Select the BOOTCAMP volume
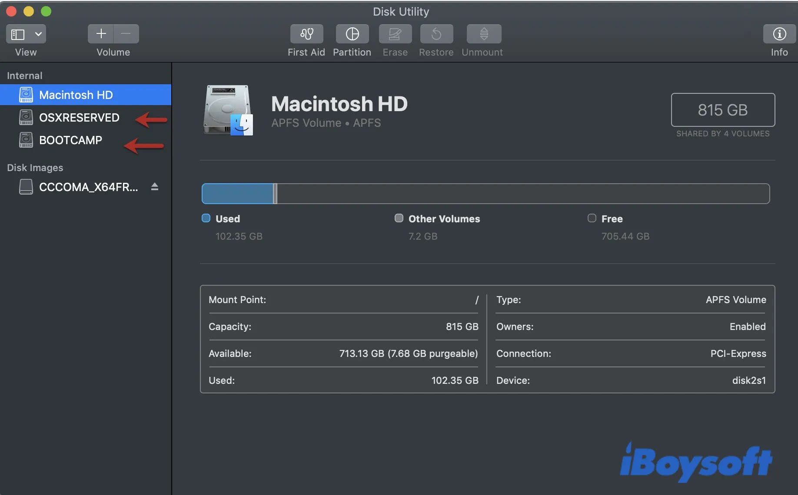 70,140
